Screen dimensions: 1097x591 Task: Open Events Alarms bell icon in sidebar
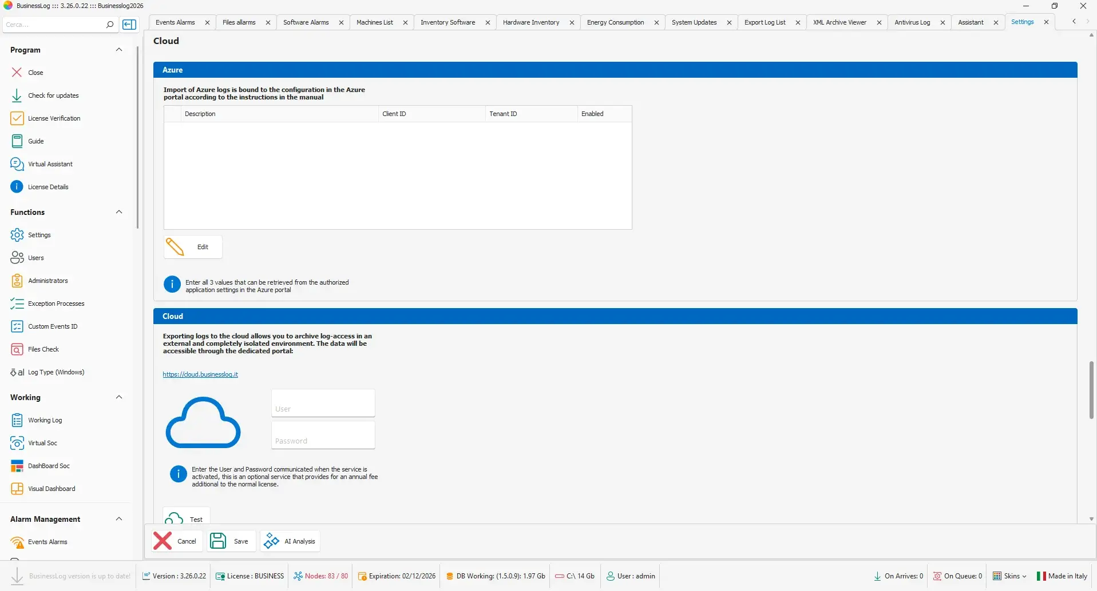pos(17,542)
